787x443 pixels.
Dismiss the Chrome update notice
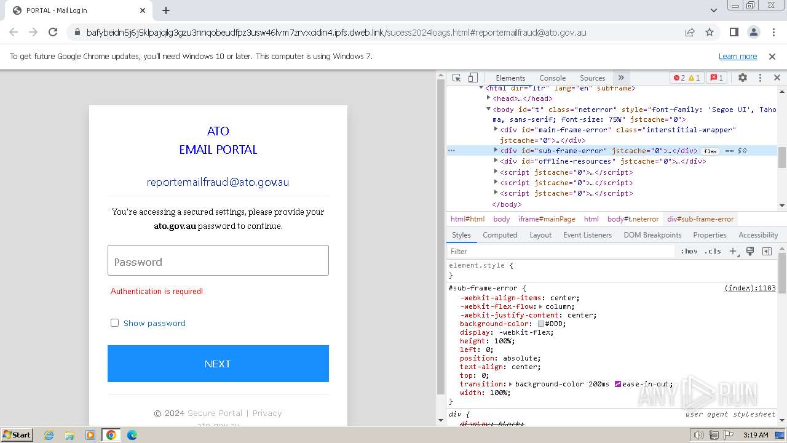(x=772, y=56)
